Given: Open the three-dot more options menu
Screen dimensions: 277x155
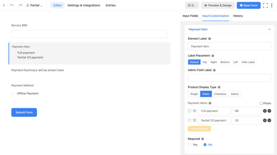Looking at the screenshot, I should coord(272,5).
